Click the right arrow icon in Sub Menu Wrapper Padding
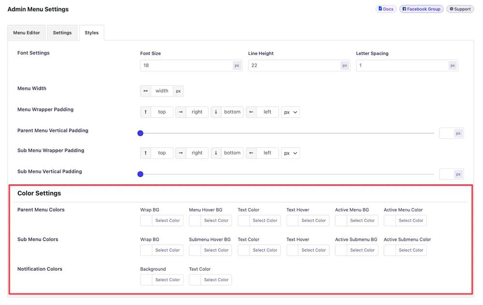 (x=181, y=153)
